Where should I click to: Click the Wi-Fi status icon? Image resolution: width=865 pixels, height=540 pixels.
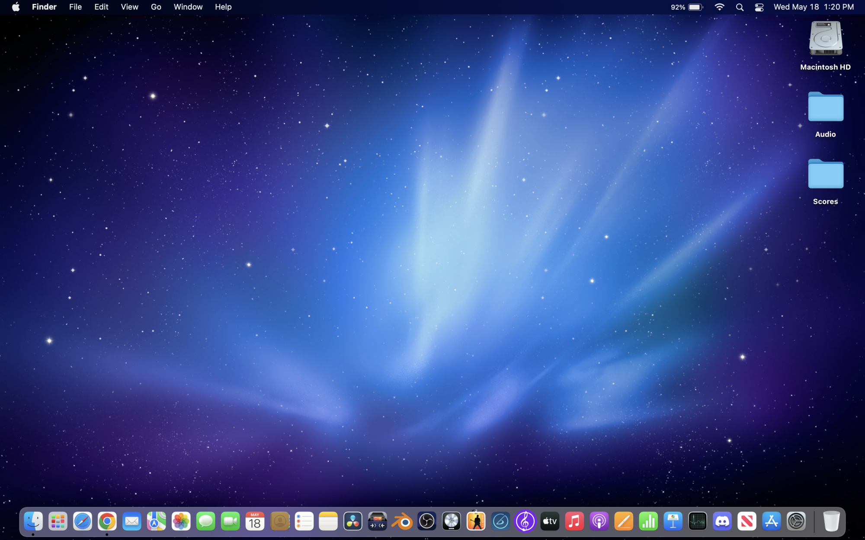720,7
